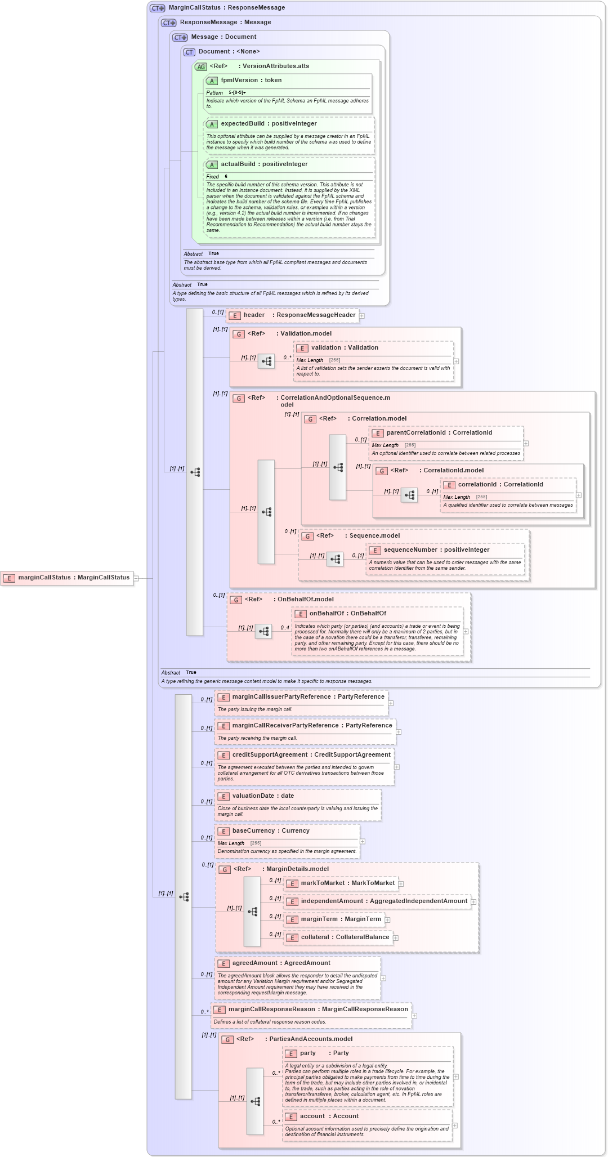The height and width of the screenshot is (1157, 608).
Task: Expand the parentCorrelationId element
Action: click(526, 444)
